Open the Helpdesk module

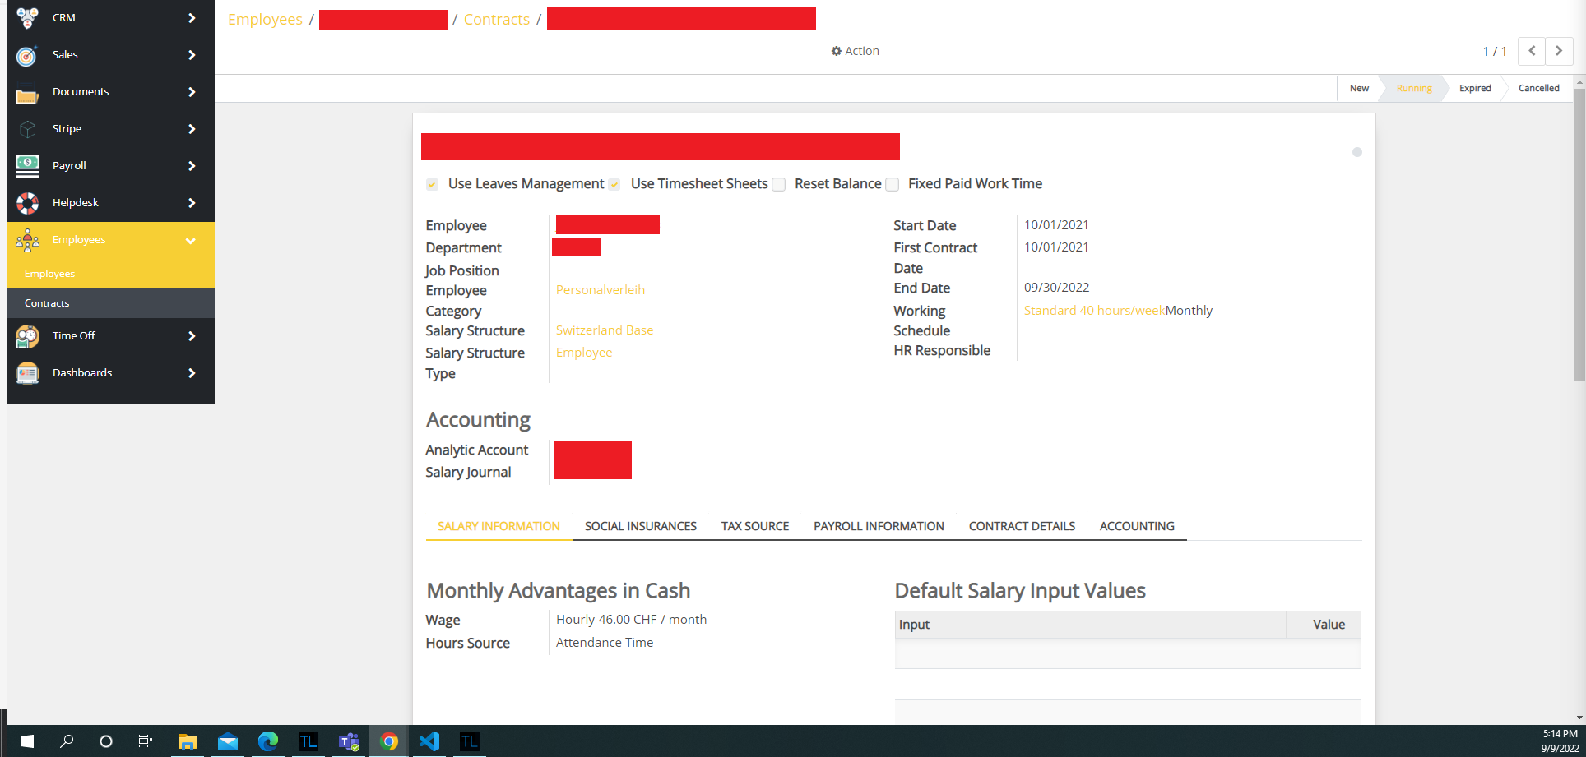27,202
